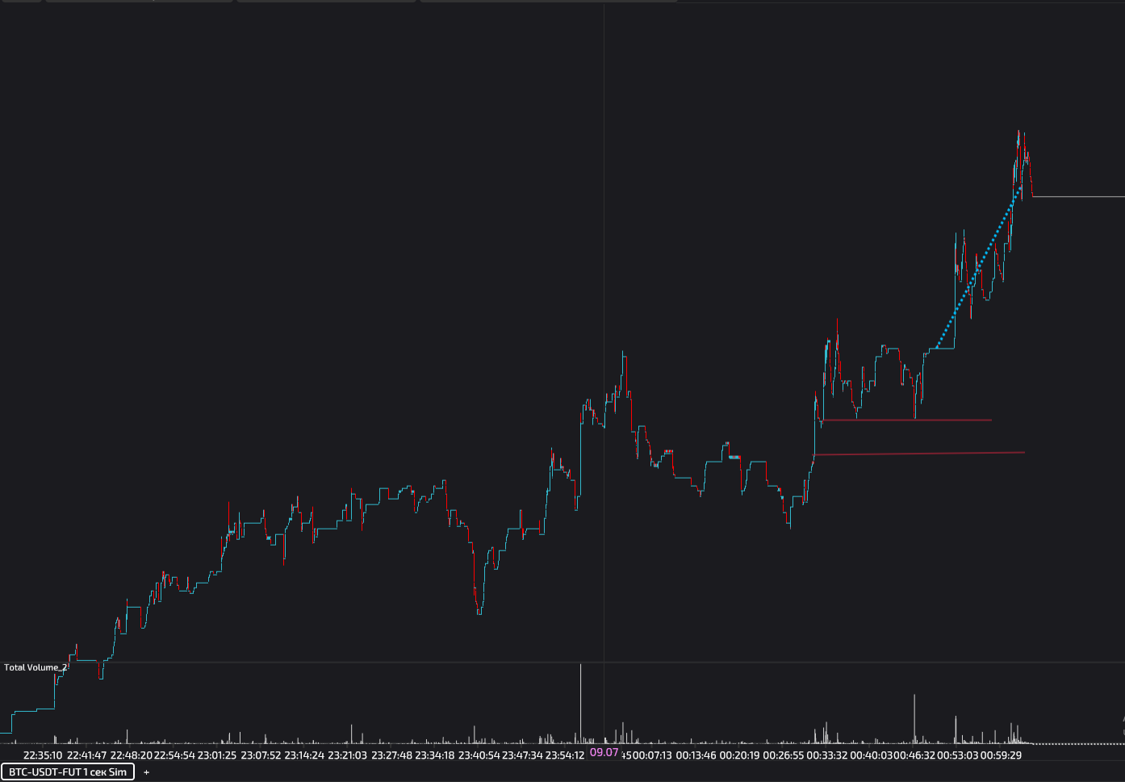Click the volume spike above 00:46:32
Viewport: 1125px width, 782px height.
914,717
